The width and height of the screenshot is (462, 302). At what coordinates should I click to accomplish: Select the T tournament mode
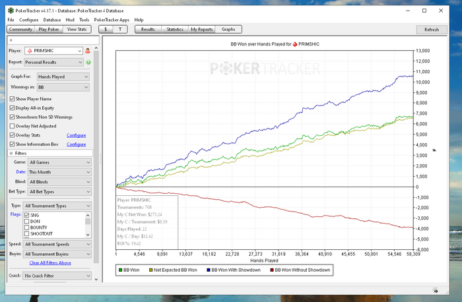coord(120,29)
